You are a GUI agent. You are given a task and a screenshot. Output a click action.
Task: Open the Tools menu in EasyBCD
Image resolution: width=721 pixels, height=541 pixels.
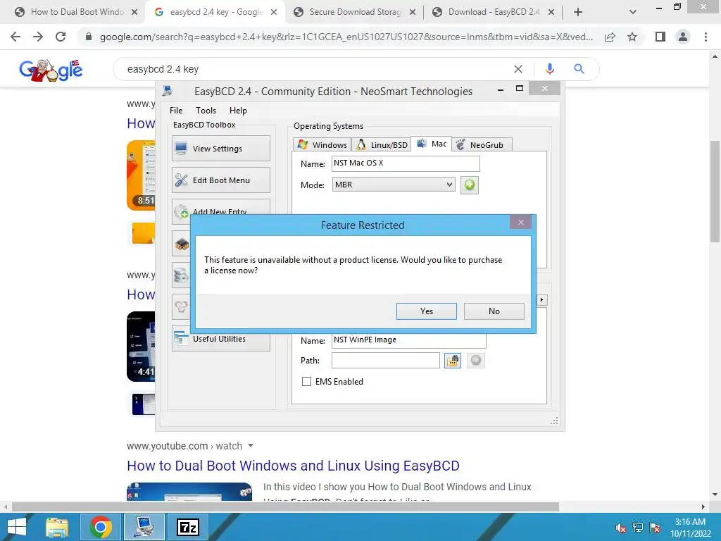(206, 111)
